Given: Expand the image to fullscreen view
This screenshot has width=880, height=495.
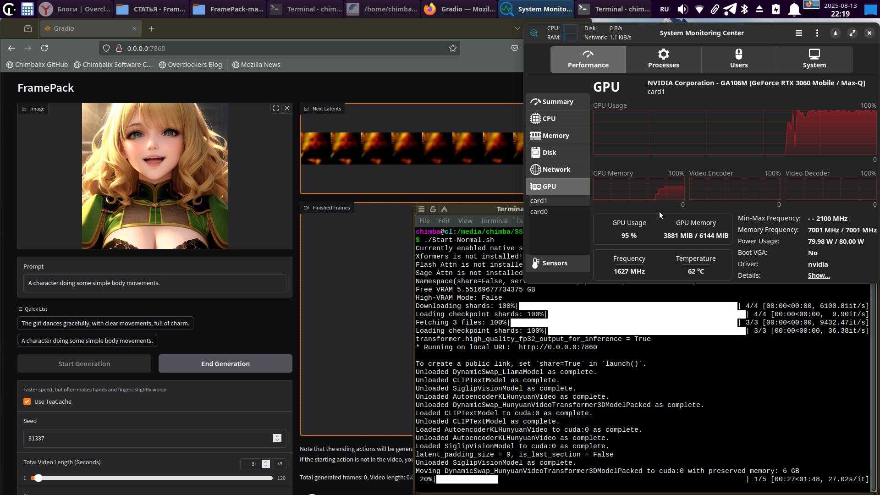Looking at the screenshot, I should click(275, 109).
